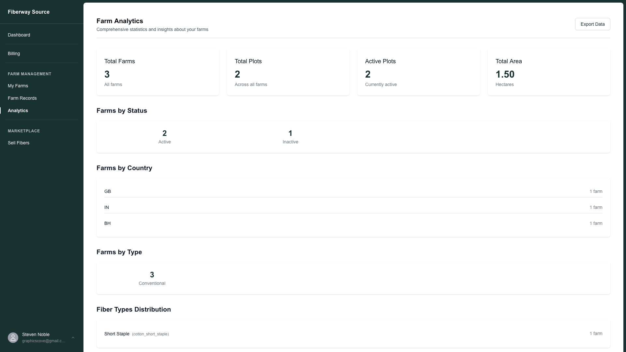Image resolution: width=626 pixels, height=352 pixels.
Task: Select the IN country row
Action: click(353, 207)
